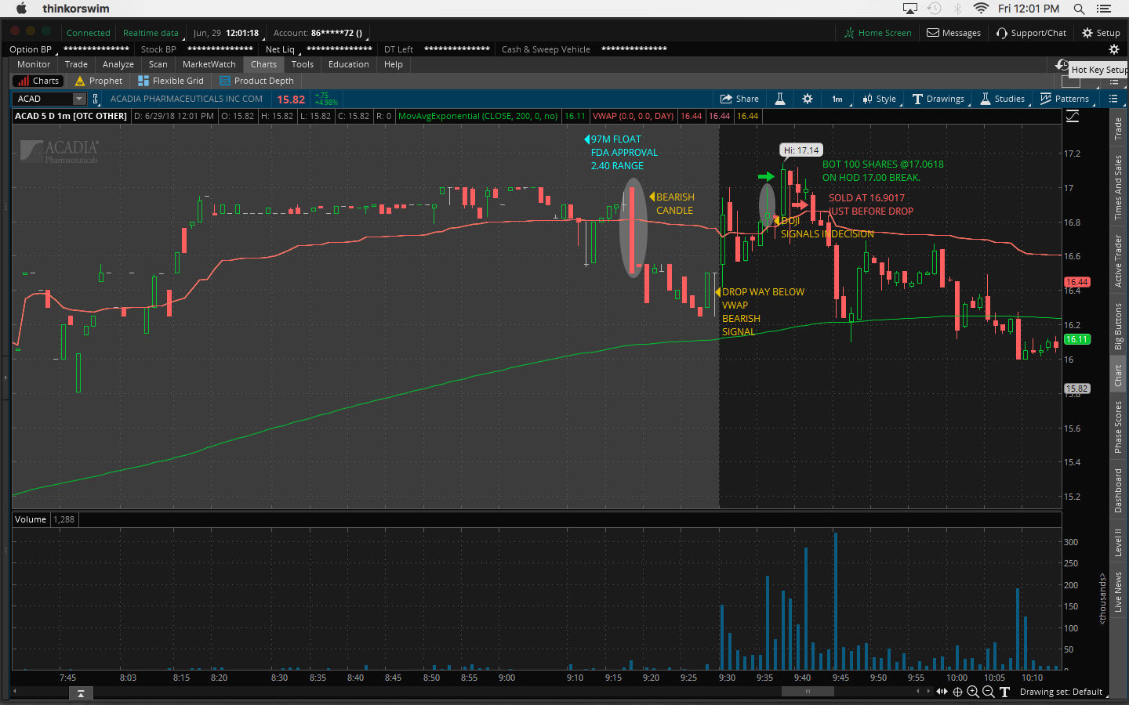The width and height of the screenshot is (1129, 705).
Task: Click the clock history icon near Hot Key Setup
Action: click(1062, 65)
